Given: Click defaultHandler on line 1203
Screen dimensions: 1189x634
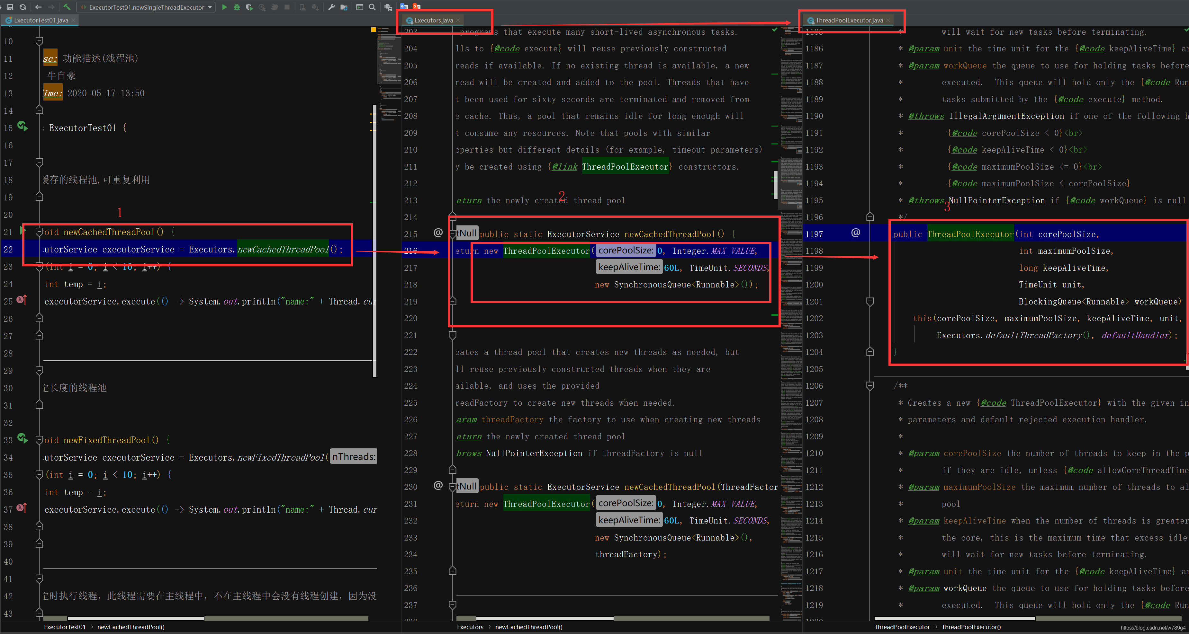Looking at the screenshot, I should [1135, 335].
